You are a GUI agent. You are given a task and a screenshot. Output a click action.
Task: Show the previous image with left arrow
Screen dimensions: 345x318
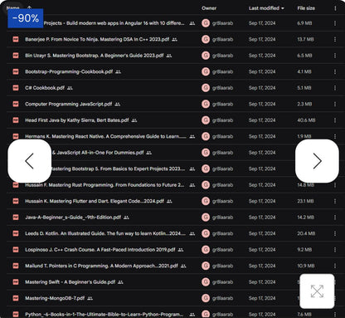(x=30, y=161)
